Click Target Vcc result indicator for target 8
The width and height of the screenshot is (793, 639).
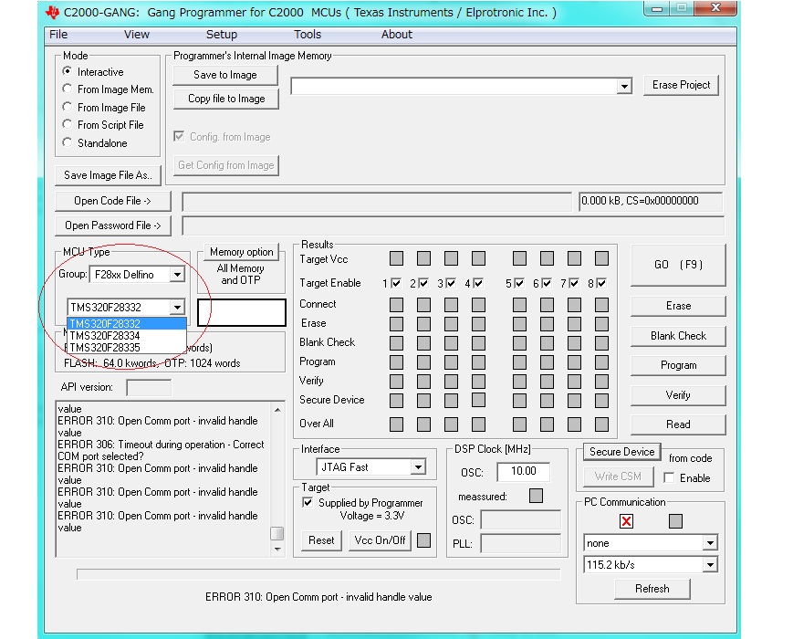(601, 258)
